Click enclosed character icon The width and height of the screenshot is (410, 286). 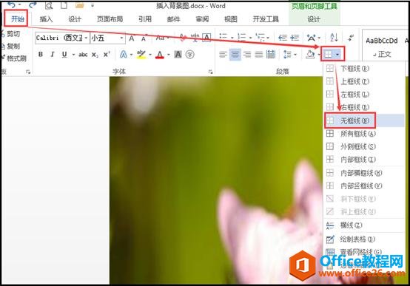tap(190, 55)
